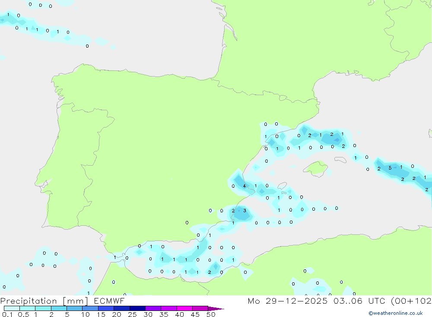The height and width of the screenshot is (317, 432).
Task: Select the 45–50 mm legend color swatch
Action: tap(200, 308)
